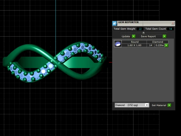This screenshot has width=181, height=136.
Task: Click green arrow next to Update
Action: (134, 36)
